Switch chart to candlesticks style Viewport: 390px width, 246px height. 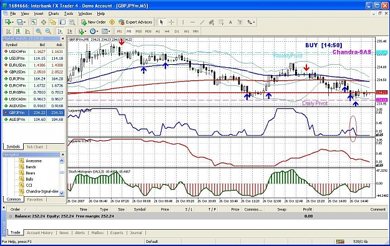click(x=18, y=31)
